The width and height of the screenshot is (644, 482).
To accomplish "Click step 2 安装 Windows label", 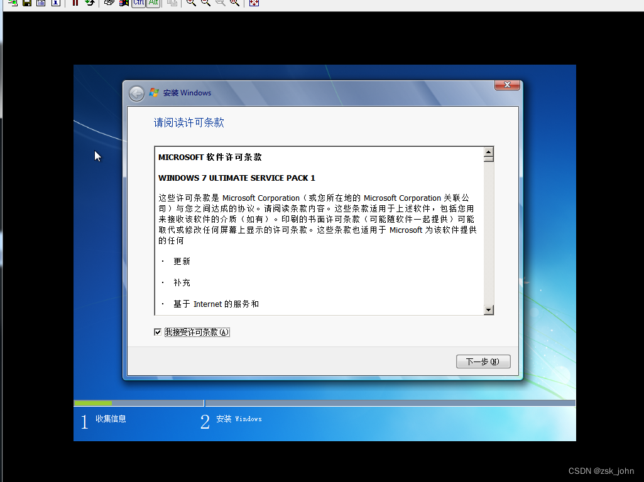I will click(x=239, y=419).
